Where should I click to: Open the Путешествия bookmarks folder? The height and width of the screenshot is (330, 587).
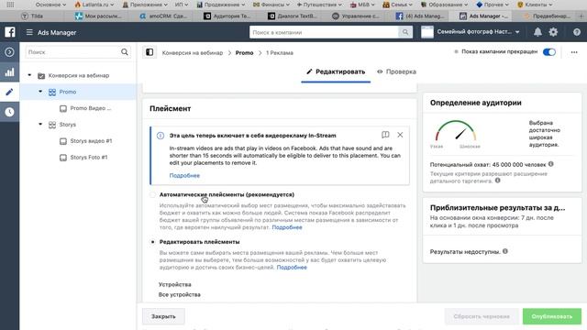pyautogui.click(x=319, y=5)
